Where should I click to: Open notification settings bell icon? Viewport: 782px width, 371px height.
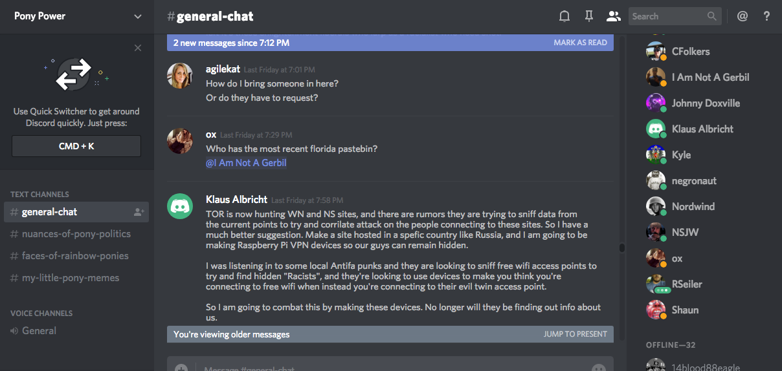point(564,16)
